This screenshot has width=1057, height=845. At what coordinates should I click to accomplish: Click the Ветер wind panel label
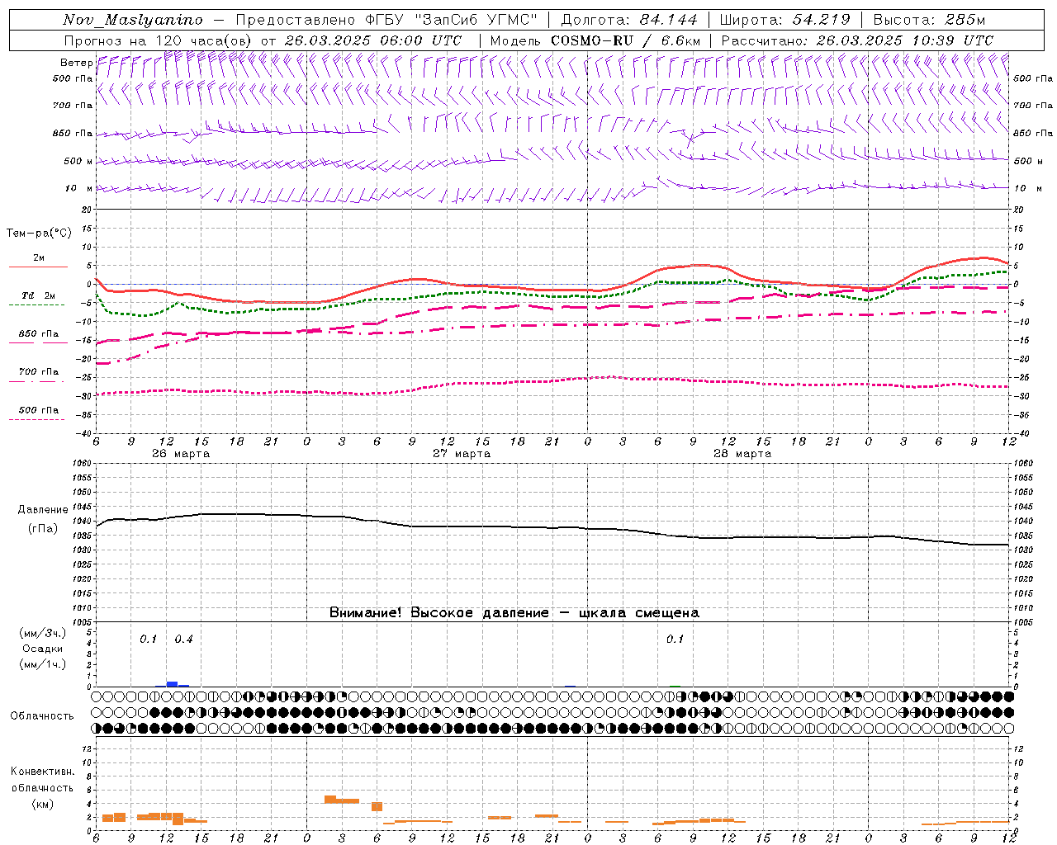coord(76,63)
